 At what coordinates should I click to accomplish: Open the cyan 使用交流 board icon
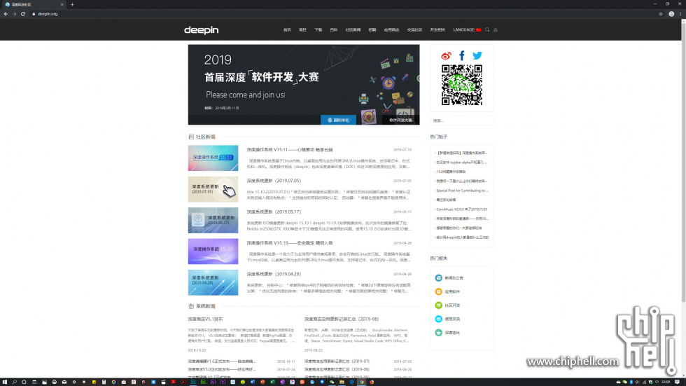click(438, 319)
